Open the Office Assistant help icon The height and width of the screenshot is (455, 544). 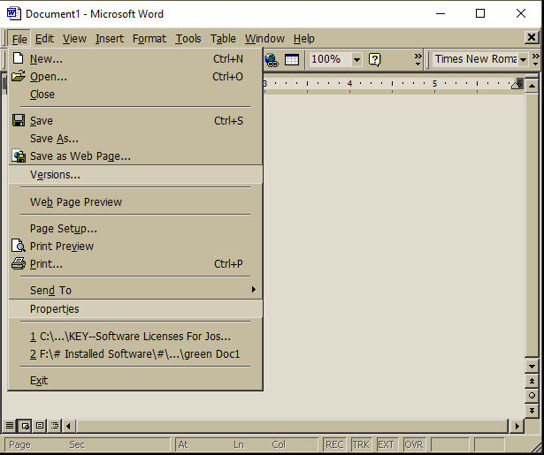point(375,59)
